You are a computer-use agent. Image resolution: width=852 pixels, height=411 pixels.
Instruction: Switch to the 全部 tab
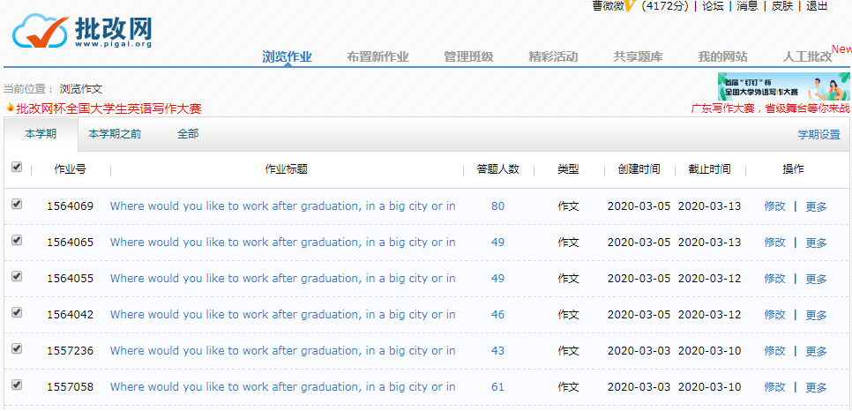[188, 134]
